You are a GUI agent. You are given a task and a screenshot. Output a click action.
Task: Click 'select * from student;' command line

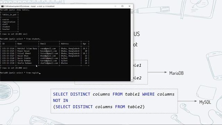[20, 39]
